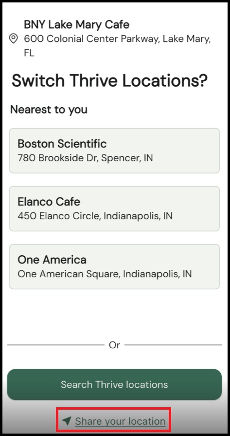Select the Boston Scientific location card

click(x=114, y=151)
